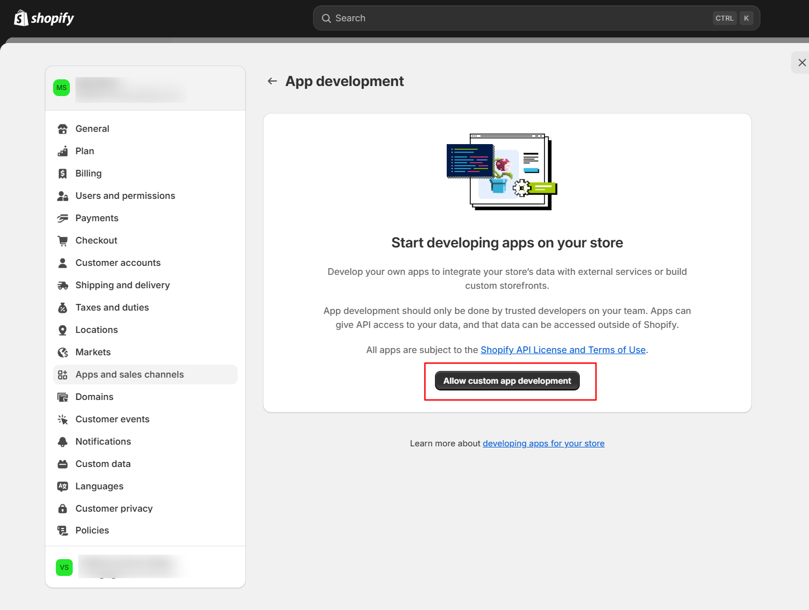Open Policies settings
Viewport: 809px width, 610px height.
(145, 530)
